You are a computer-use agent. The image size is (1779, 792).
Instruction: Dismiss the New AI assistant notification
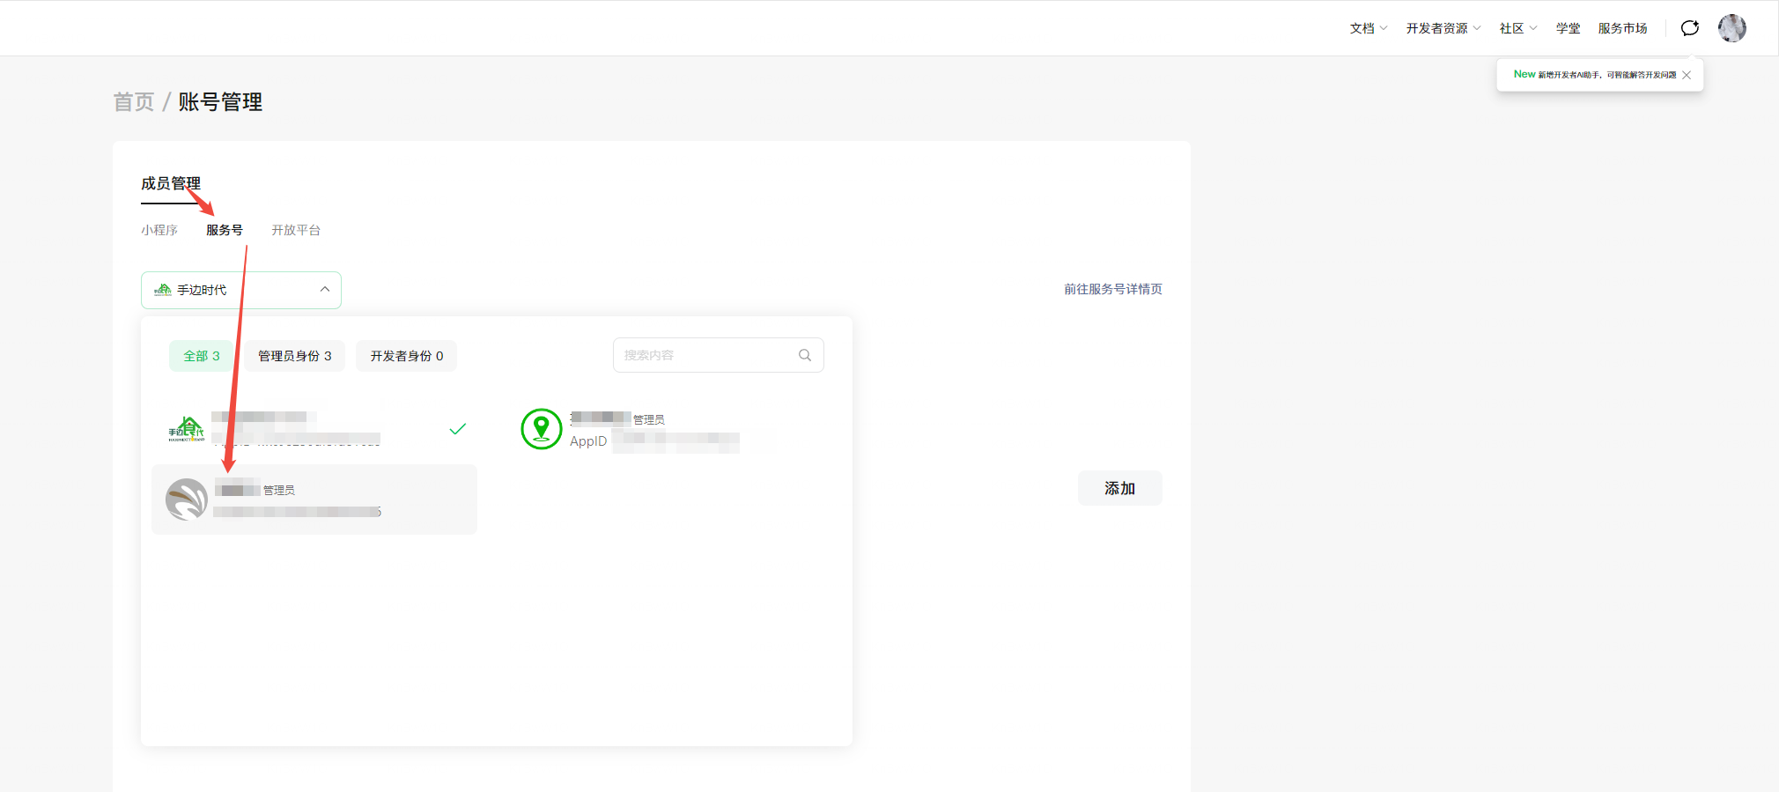[x=1686, y=75]
